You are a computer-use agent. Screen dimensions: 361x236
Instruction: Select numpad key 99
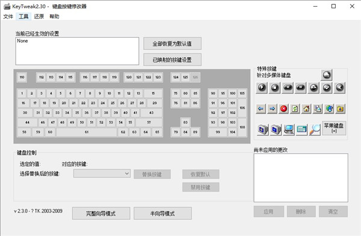[218, 132]
